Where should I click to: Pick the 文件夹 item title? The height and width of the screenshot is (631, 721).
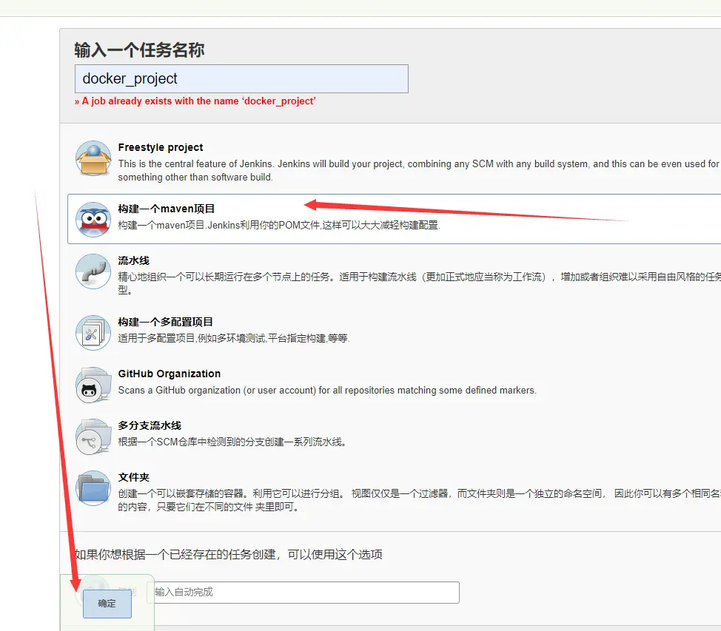pos(134,477)
